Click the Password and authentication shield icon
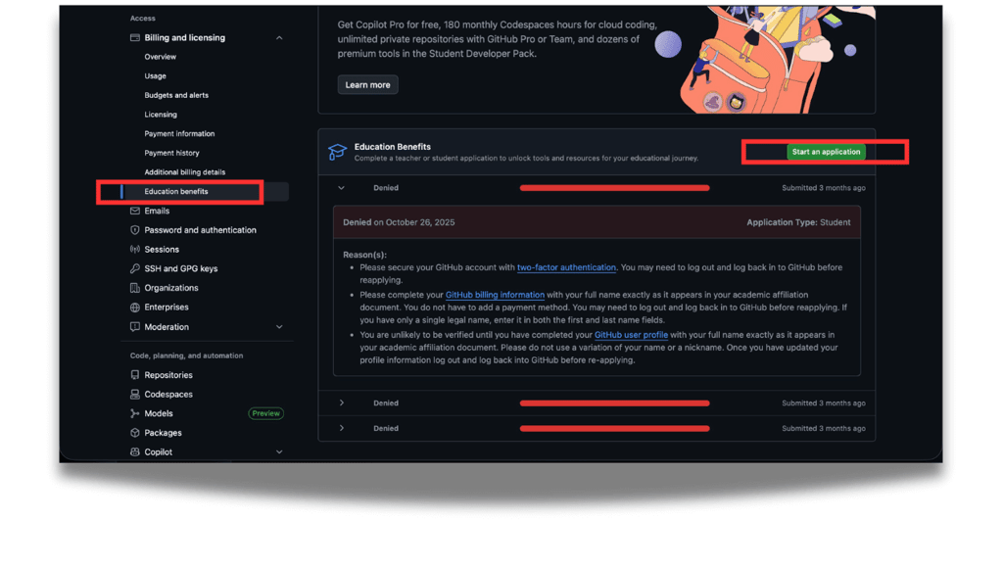Screen dimensions: 1003x568 pos(135,229)
